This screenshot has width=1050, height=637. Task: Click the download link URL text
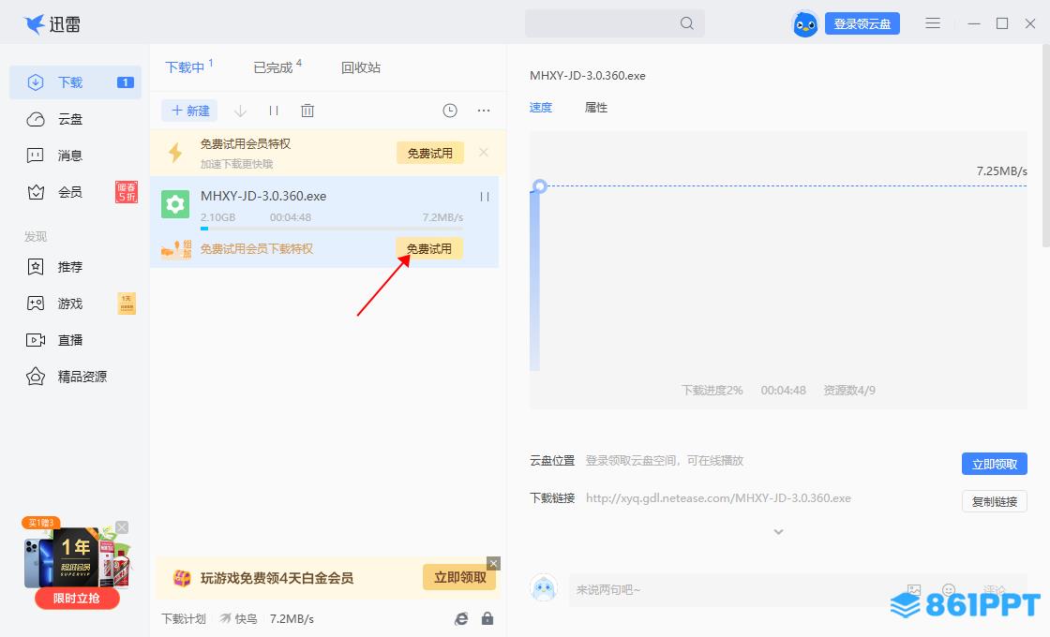(718, 497)
